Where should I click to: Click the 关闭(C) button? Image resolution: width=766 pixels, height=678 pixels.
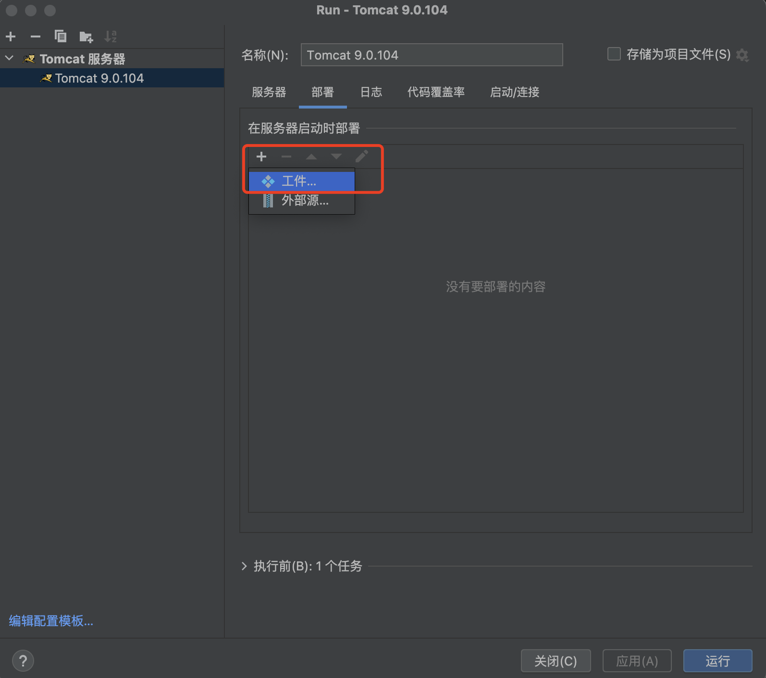(x=556, y=661)
